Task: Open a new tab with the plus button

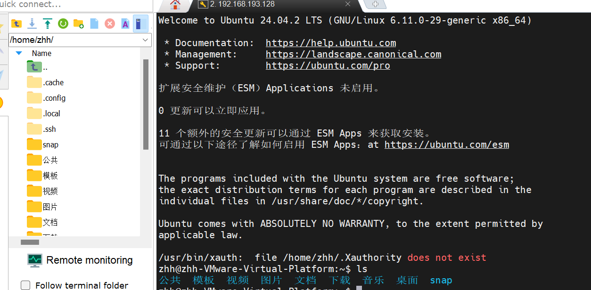Action: (376, 4)
